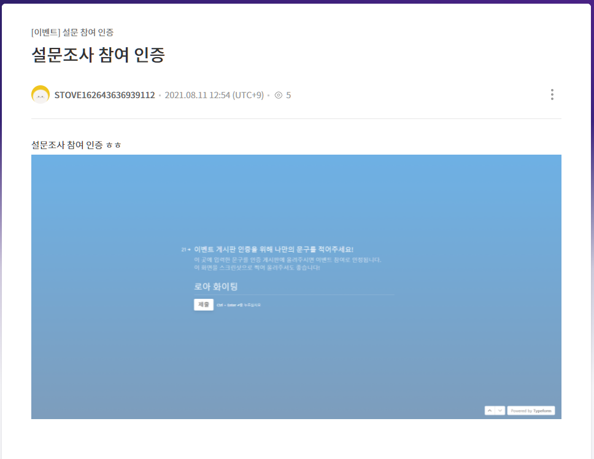The width and height of the screenshot is (594, 459).
Task: Click the view count number 5
Action: (x=288, y=95)
